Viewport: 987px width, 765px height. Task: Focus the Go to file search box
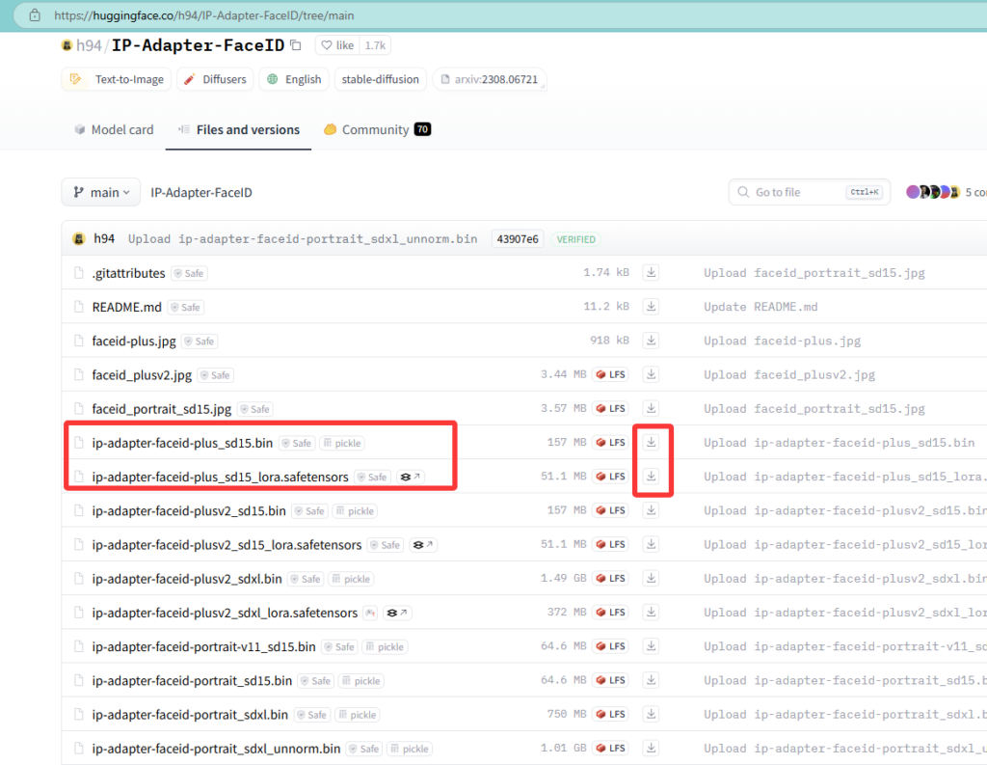[809, 192]
